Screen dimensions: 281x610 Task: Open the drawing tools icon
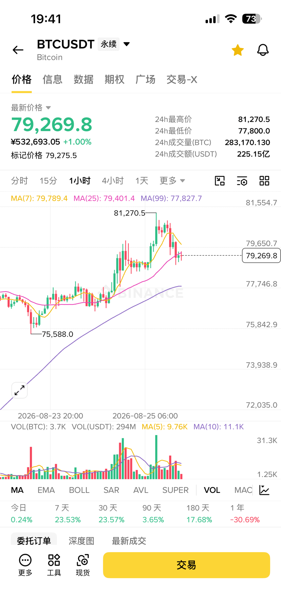coord(220,181)
